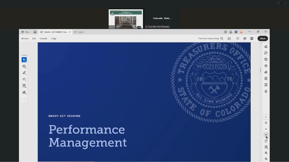Open the Read Aloud headphones icon
Screen dimensions: 289x162
click(229, 38)
